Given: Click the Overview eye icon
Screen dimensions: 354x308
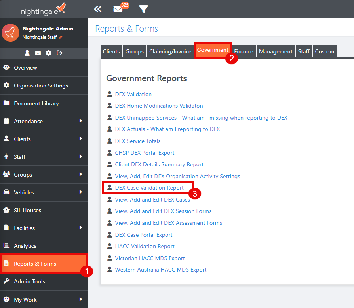Looking at the screenshot, I should [6, 67].
